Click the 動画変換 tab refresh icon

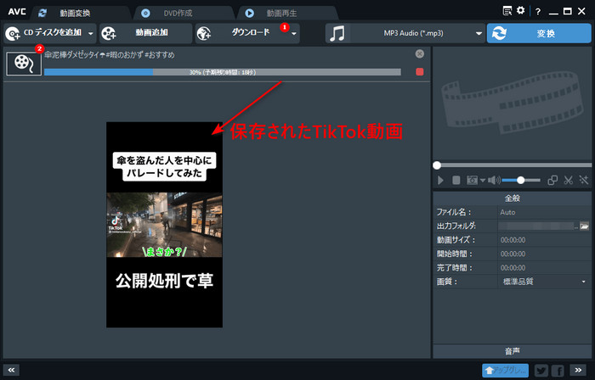point(42,13)
